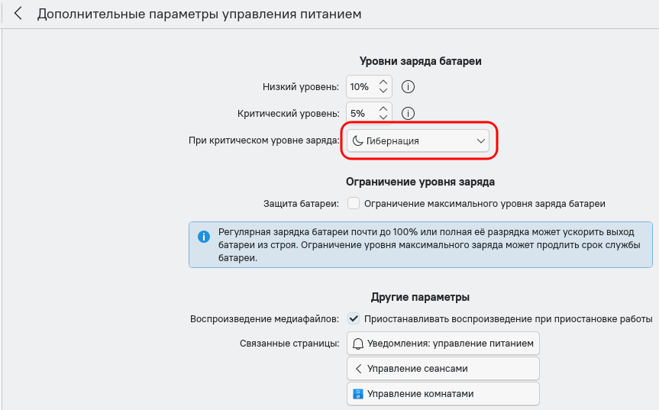
Task: Click info icon next to critical level
Action: pyautogui.click(x=408, y=113)
